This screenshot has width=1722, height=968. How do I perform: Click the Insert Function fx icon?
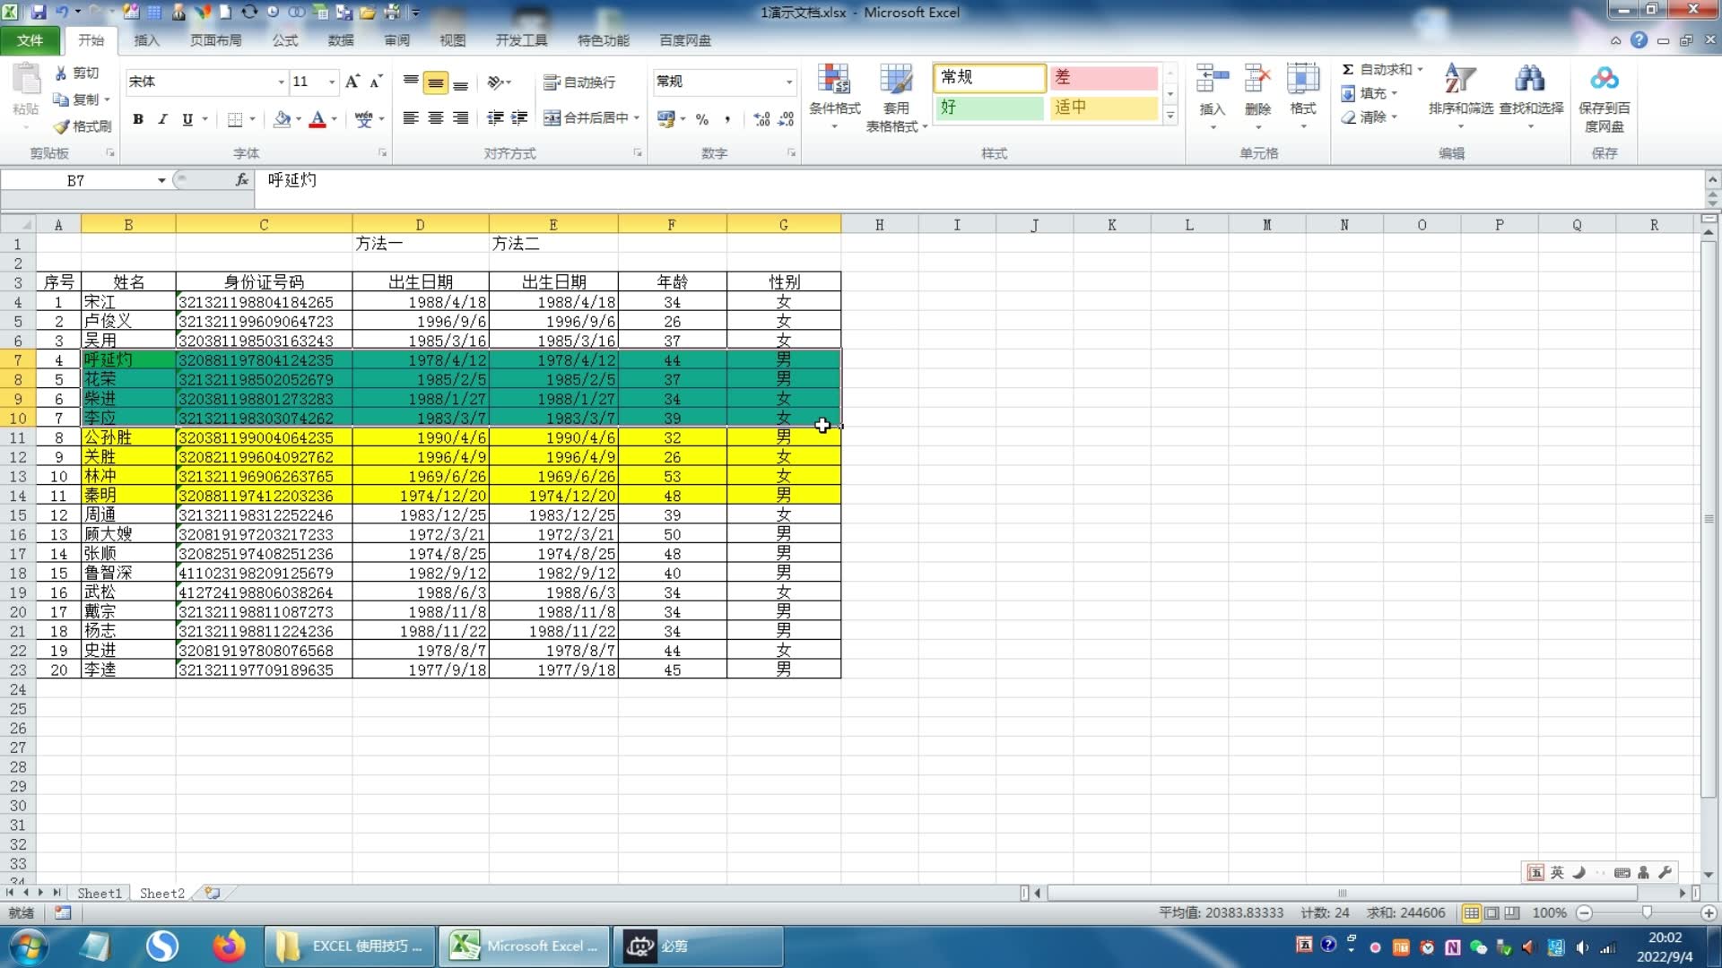tap(242, 180)
